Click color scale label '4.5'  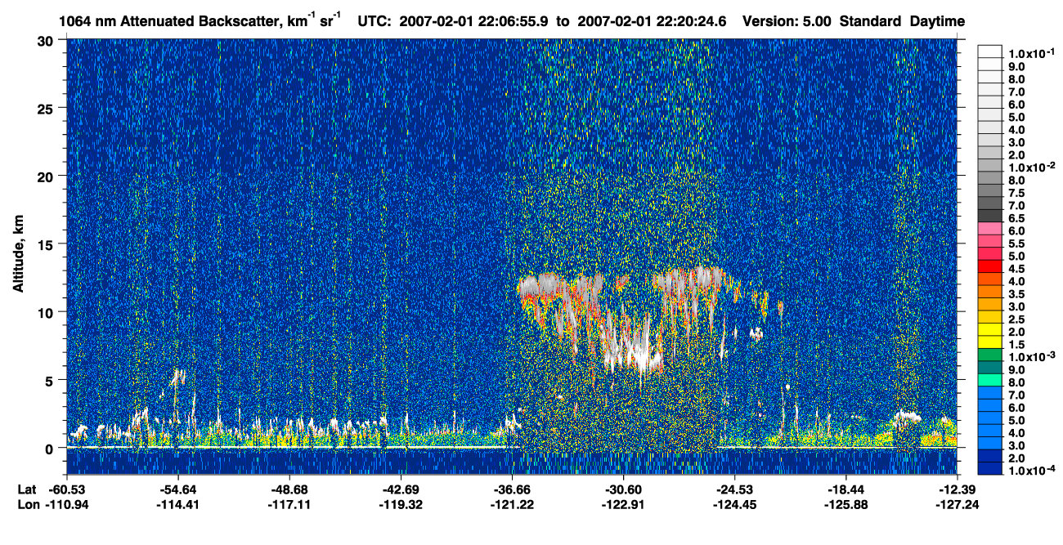tap(1016, 269)
